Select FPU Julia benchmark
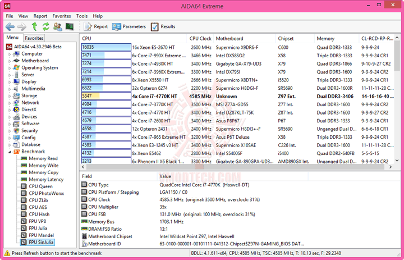The image size is (404, 260). [x=38, y=228]
